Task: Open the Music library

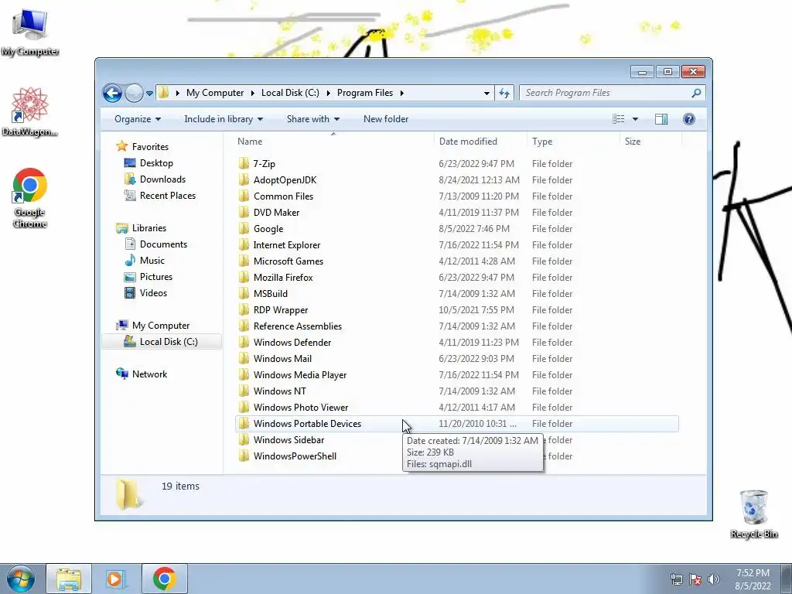Action: click(x=152, y=261)
